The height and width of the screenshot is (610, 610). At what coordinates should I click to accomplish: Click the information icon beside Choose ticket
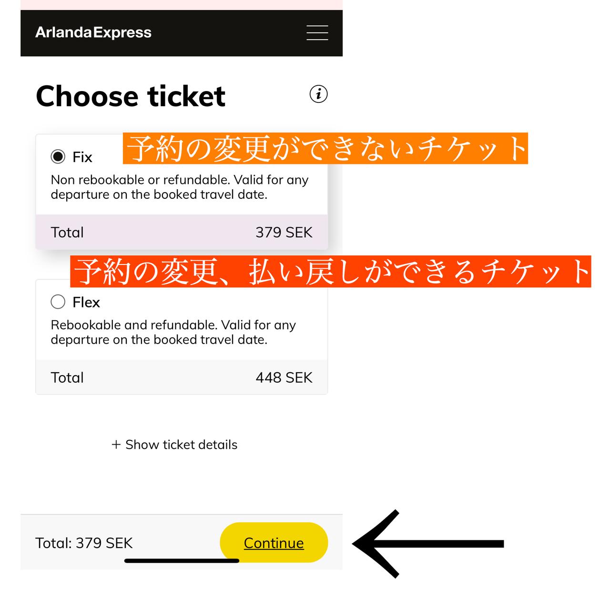click(318, 94)
